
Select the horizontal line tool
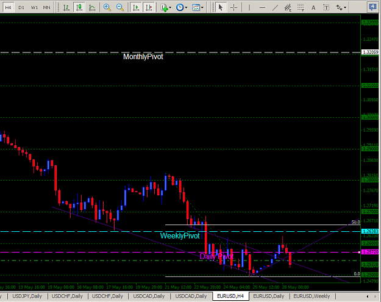point(262,7)
